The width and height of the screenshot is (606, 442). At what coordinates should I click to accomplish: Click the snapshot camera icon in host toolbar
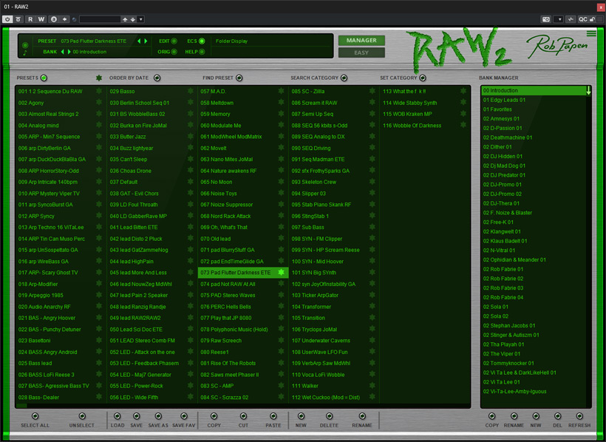coord(545,19)
